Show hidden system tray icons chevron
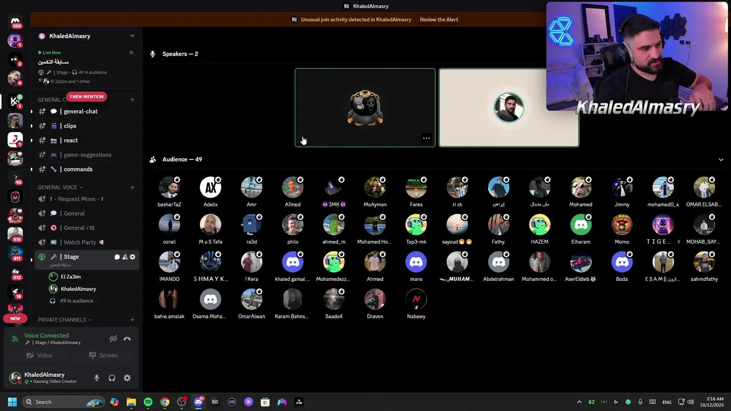The height and width of the screenshot is (411, 731). pyautogui.click(x=579, y=402)
